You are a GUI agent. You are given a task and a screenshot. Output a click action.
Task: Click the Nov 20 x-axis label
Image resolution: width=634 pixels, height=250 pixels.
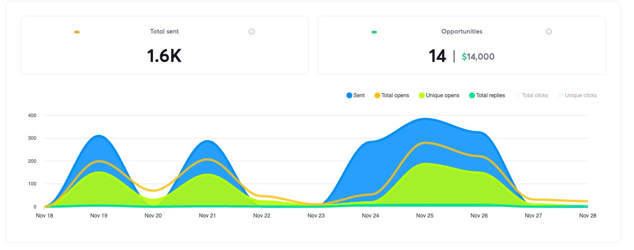pos(153,216)
